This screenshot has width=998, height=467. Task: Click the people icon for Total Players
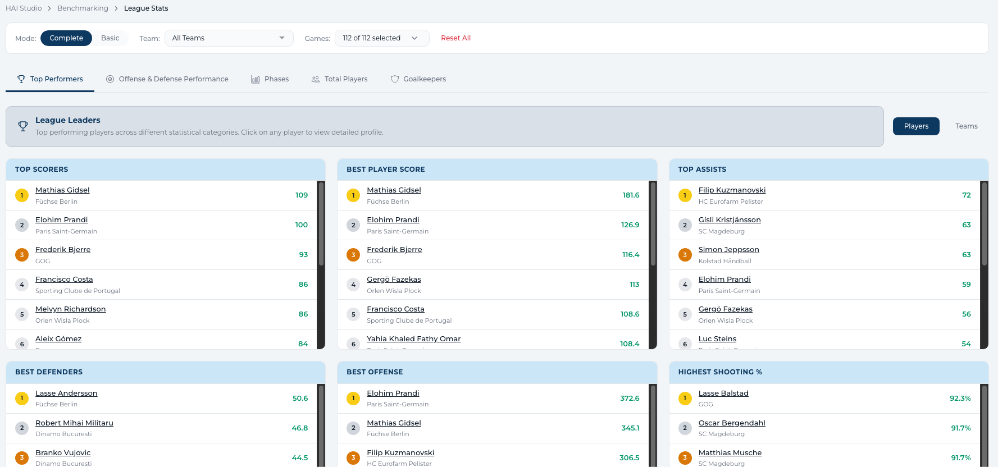click(x=316, y=79)
